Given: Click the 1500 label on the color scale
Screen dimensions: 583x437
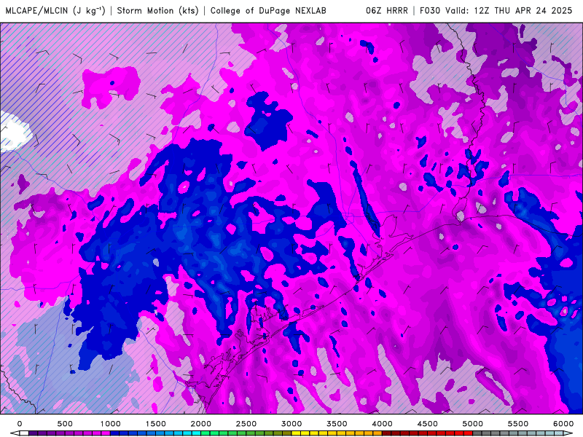Looking at the screenshot, I should pos(155,424).
